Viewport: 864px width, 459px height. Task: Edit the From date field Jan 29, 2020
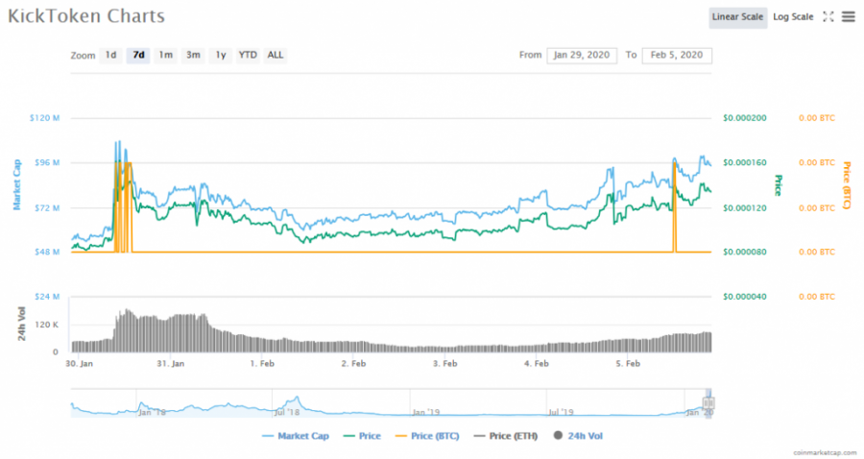pyautogui.click(x=582, y=55)
